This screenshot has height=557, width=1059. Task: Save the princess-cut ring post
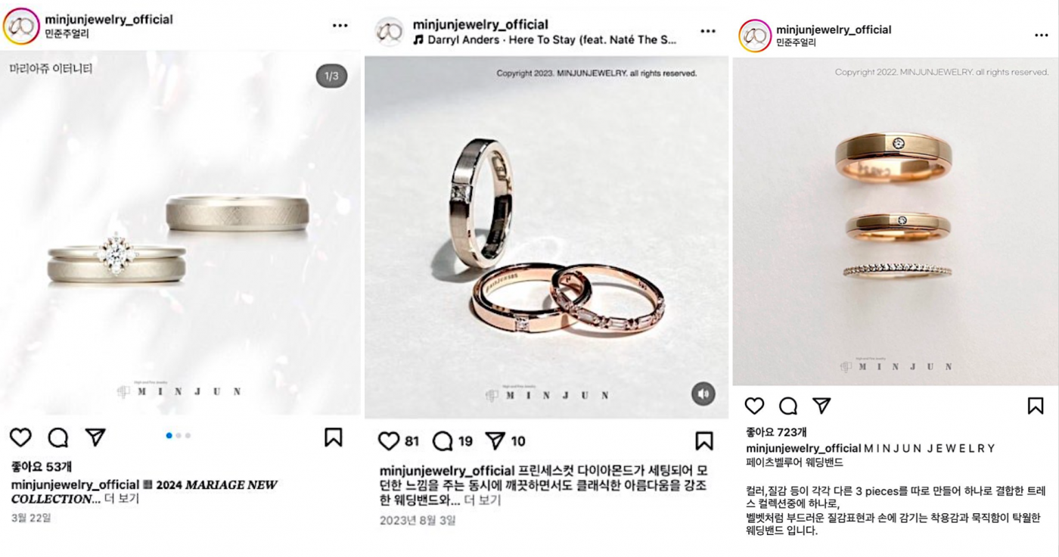coord(704,441)
